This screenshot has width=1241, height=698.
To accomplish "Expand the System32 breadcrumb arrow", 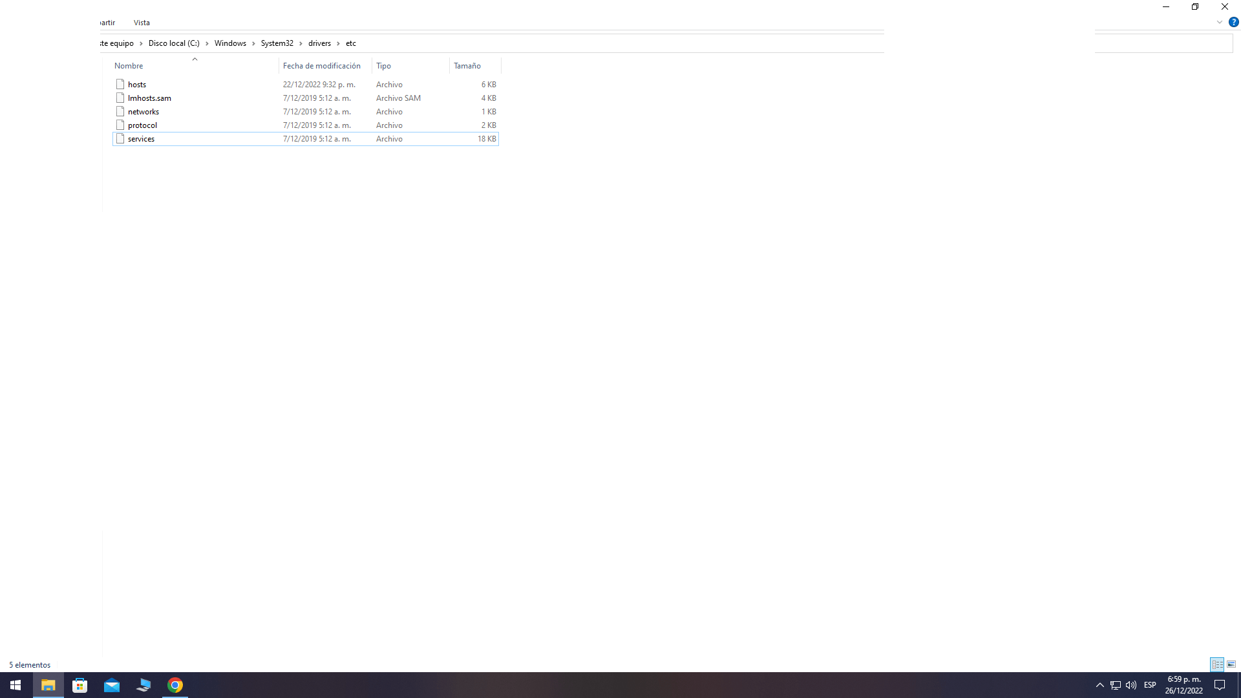I will click(x=301, y=43).
